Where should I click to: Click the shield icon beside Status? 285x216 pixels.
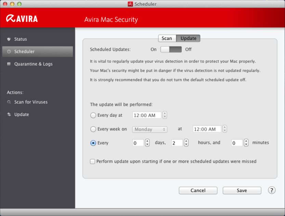pyautogui.click(x=9, y=39)
